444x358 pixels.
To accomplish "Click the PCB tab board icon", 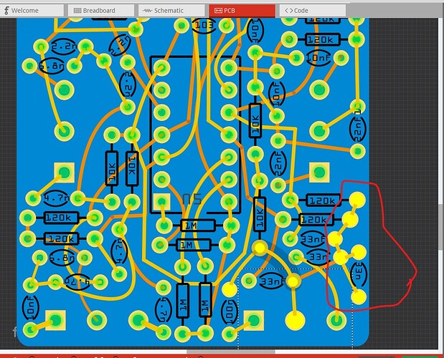I will click(x=218, y=11).
